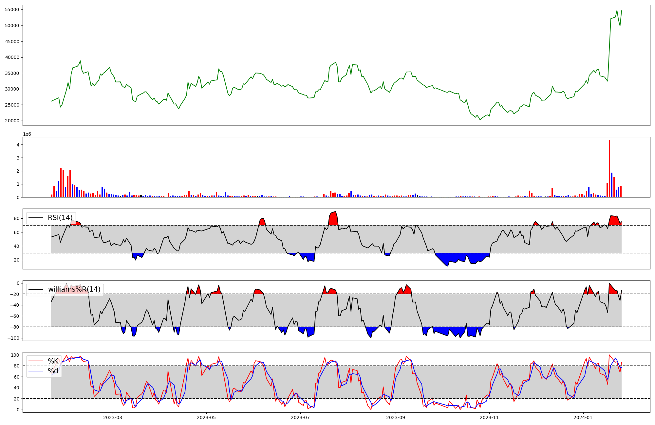Select the 2023-05 x-axis date label
Screen dimensions: 655x425
(x=206, y=417)
